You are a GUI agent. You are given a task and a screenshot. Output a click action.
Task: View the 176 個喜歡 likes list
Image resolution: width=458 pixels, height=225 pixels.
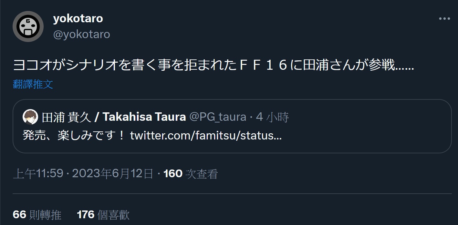103,215
